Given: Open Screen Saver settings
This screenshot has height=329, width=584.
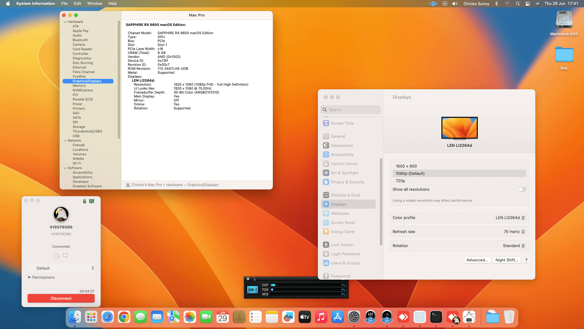Looking at the screenshot, I should pos(343,222).
